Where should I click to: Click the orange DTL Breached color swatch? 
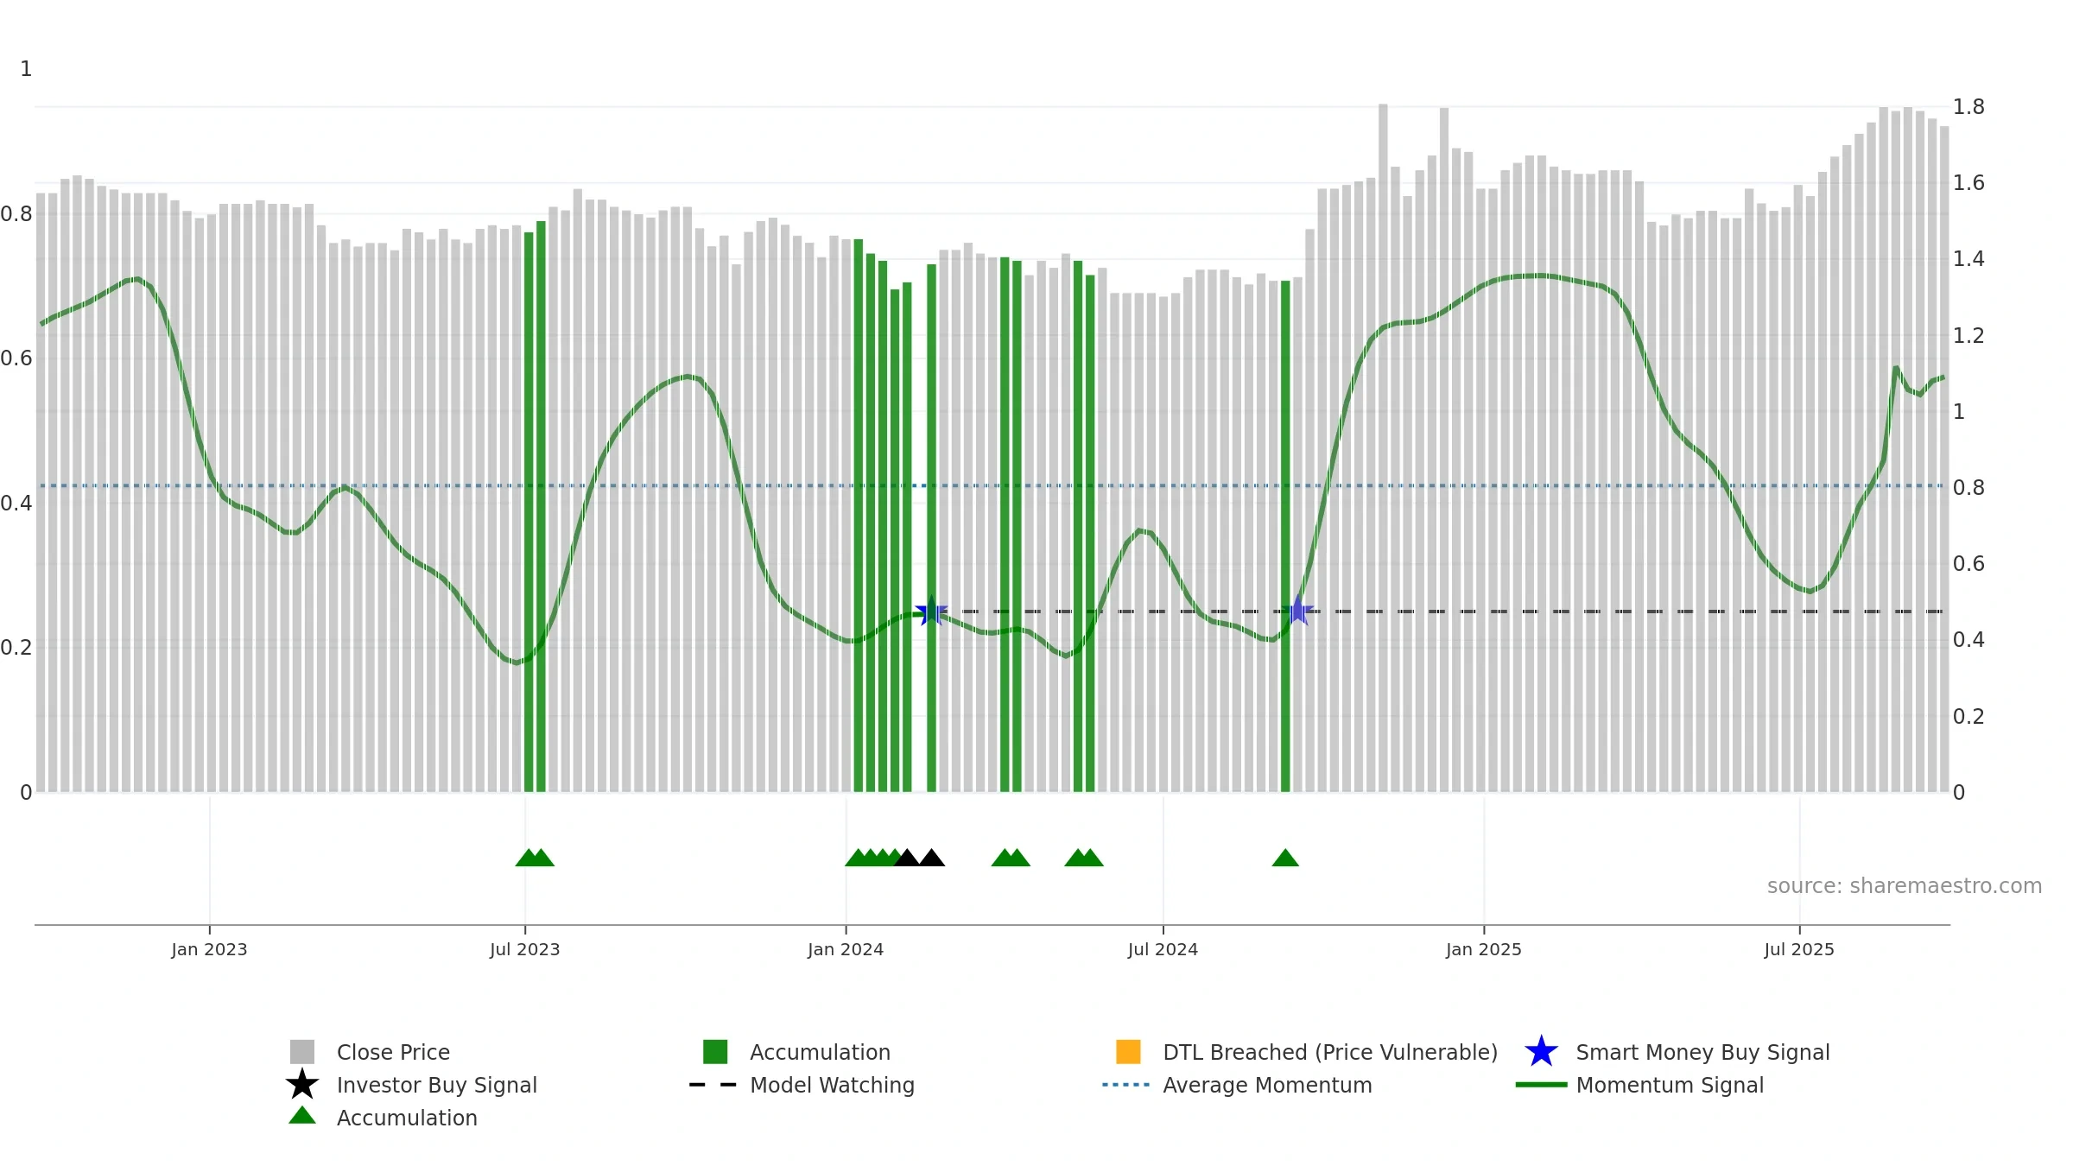point(1128,1052)
